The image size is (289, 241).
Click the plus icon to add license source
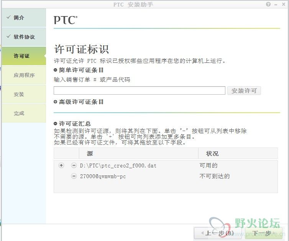[61, 166]
